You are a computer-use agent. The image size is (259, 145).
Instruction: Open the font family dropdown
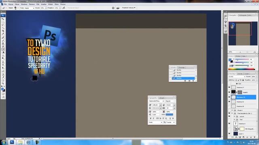tap(156, 101)
